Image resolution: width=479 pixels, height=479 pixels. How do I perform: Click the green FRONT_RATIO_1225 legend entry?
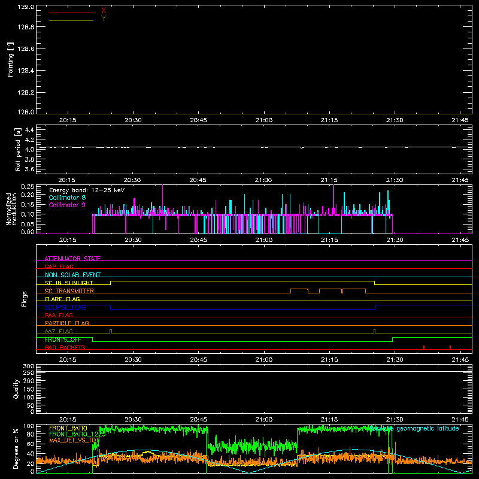click(x=77, y=434)
